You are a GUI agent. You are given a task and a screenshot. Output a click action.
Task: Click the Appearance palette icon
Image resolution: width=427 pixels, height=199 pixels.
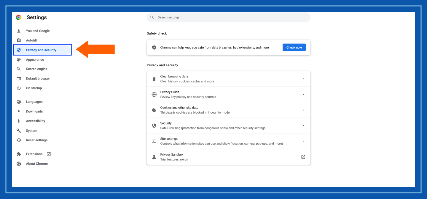tap(19, 60)
